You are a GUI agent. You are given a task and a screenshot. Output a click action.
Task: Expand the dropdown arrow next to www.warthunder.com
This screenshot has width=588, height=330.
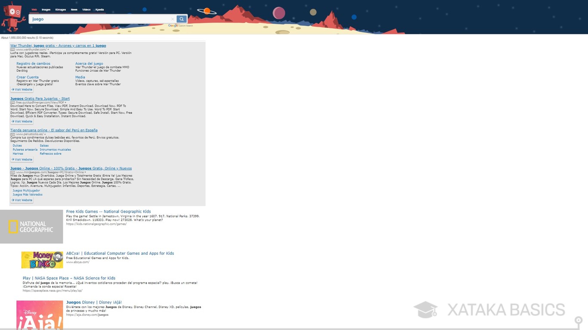pyautogui.click(x=48, y=50)
